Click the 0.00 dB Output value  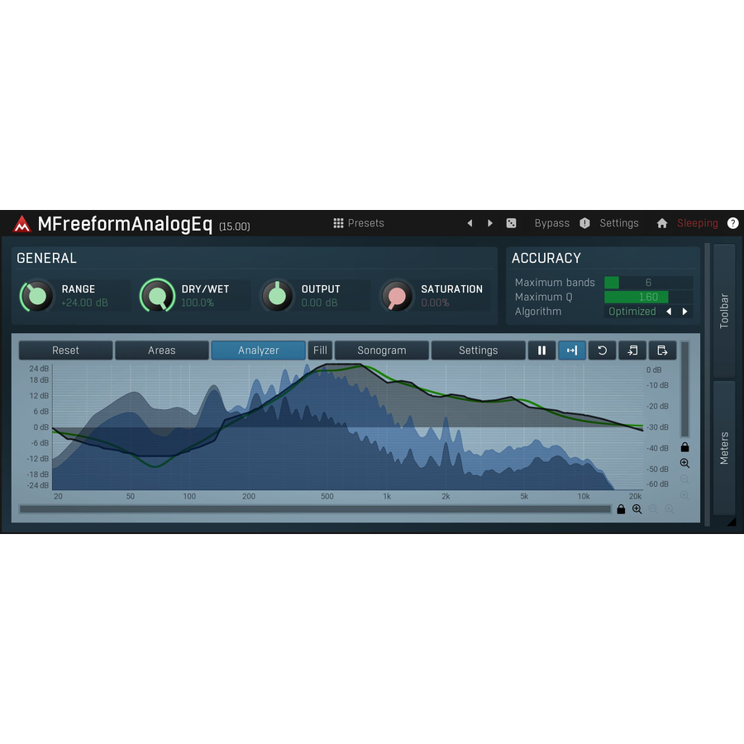coord(319,303)
